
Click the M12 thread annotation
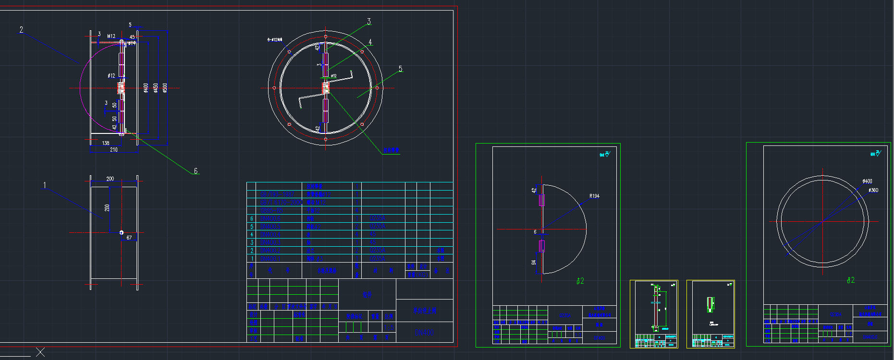111,36
